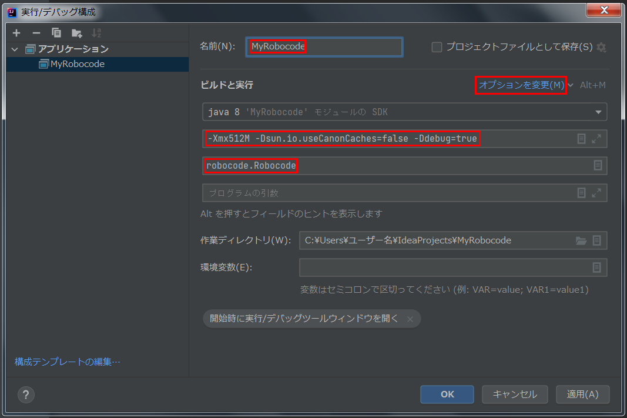Close the 実行/デバッグ構成 dialog window
The image size is (627, 418).
604,10
